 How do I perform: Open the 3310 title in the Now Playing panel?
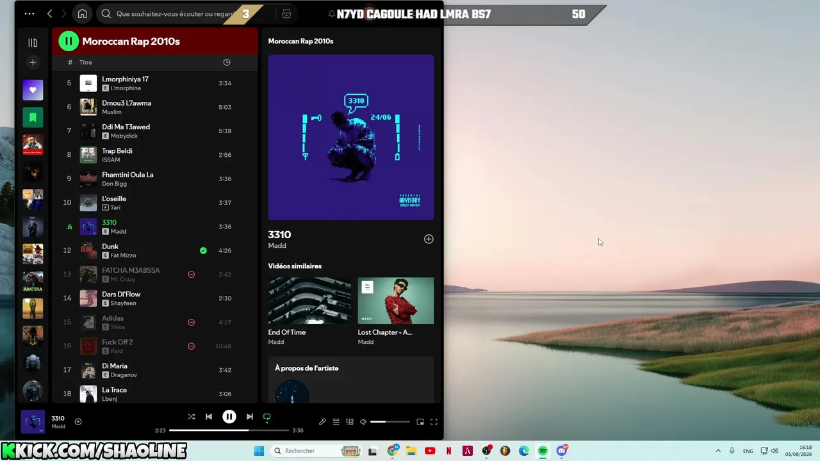point(279,235)
